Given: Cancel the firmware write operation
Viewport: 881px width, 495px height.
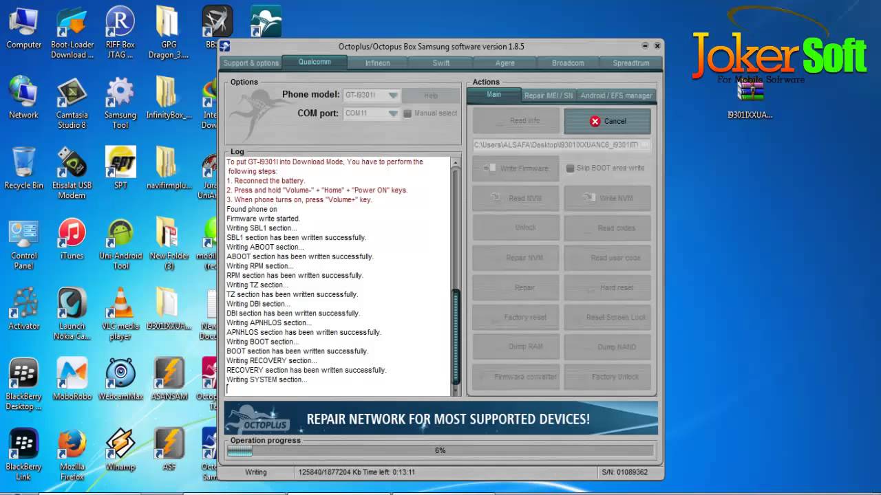Looking at the screenshot, I should (x=607, y=121).
